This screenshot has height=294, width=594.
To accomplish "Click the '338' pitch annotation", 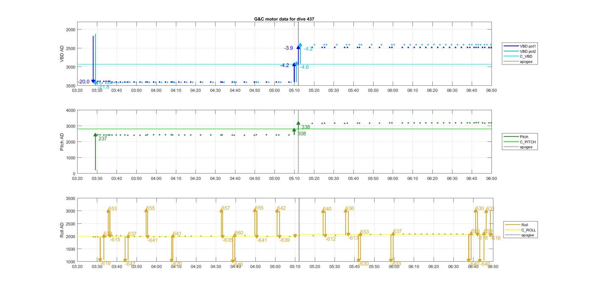I will click(x=305, y=127).
